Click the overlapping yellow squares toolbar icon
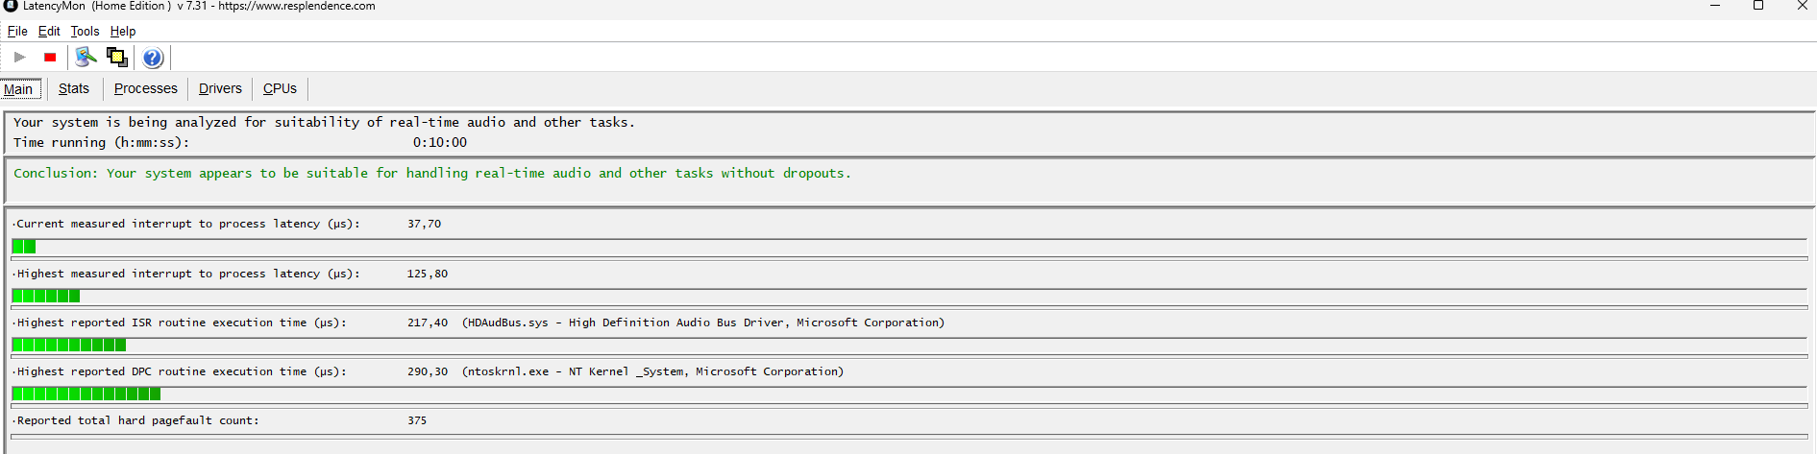1817x454 pixels. (117, 58)
